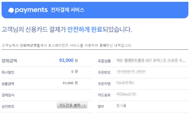Image resolution: width=192 pixels, height=119 pixels.
Task: Click the 전자결제 서비스 header text
Action: tap(67, 10)
